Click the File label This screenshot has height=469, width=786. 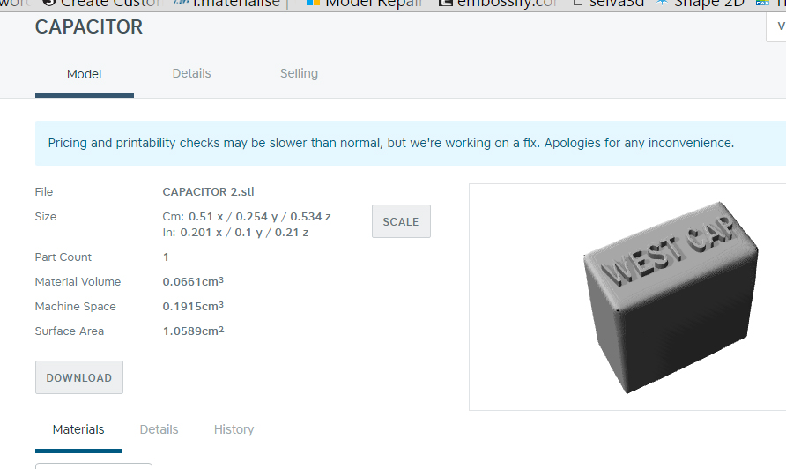(43, 191)
